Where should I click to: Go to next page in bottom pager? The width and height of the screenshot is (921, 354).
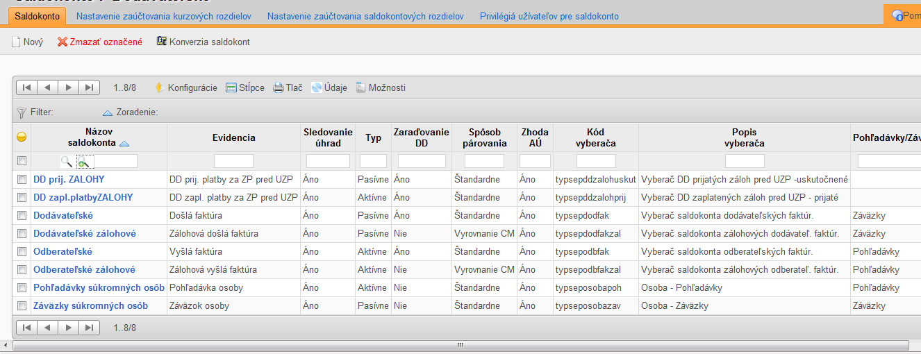(x=68, y=327)
